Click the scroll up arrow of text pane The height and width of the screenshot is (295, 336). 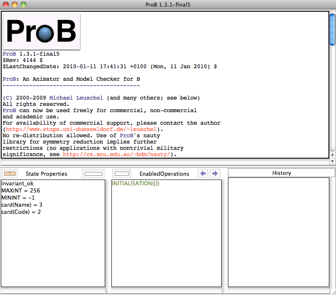coord(332,154)
